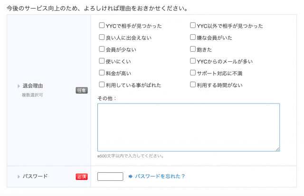
Task: Tick the '良い人に出会えない' option
Action: click(102, 37)
